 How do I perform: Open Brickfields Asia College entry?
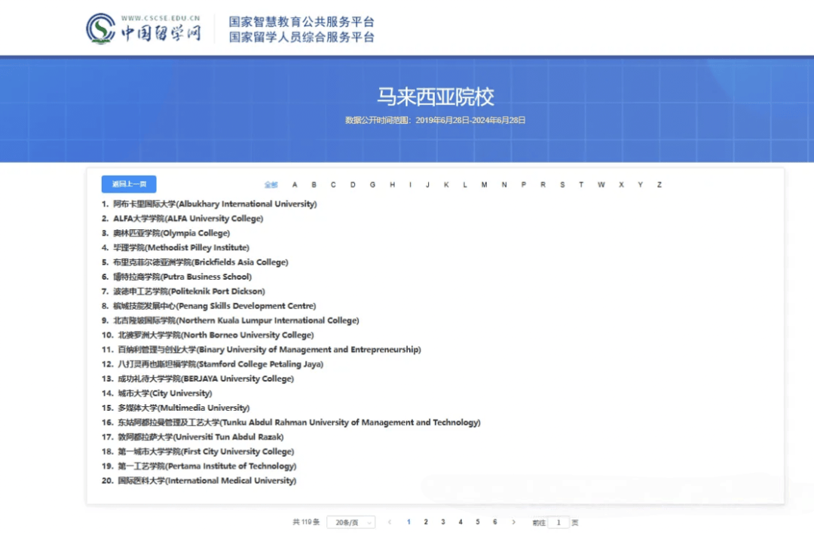200,262
